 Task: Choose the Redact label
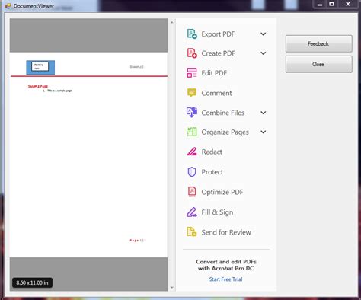tap(212, 152)
